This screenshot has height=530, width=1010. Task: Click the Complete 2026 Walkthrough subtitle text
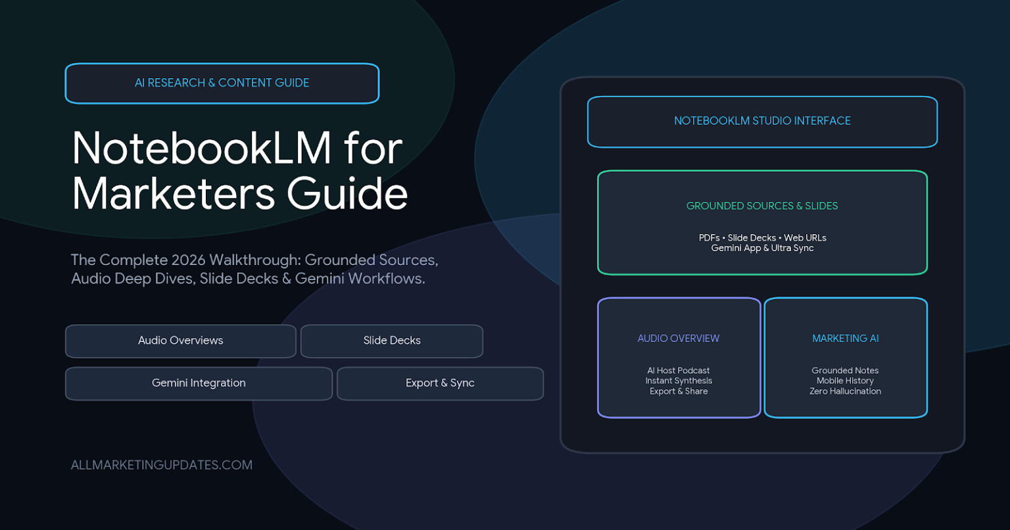coord(254,269)
